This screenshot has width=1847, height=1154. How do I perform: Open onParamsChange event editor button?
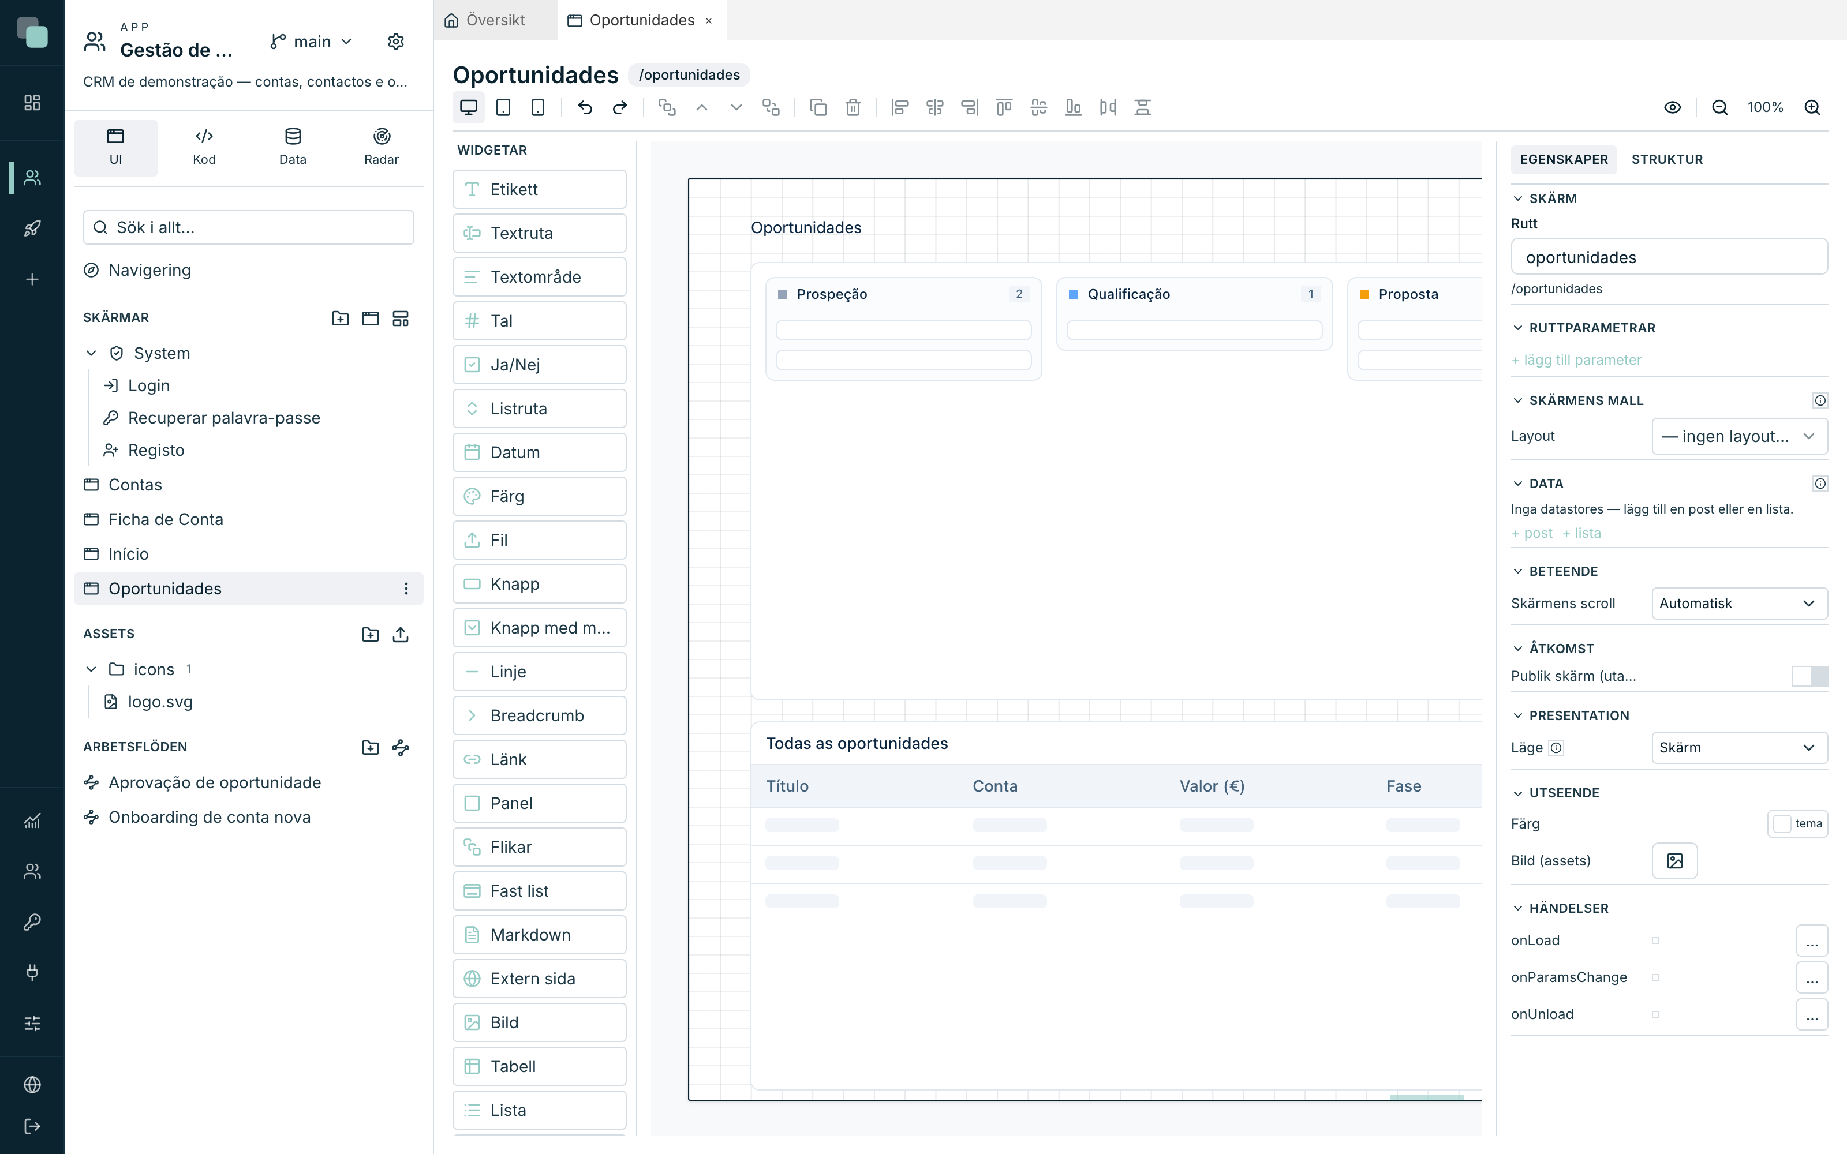coord(1812,977)
